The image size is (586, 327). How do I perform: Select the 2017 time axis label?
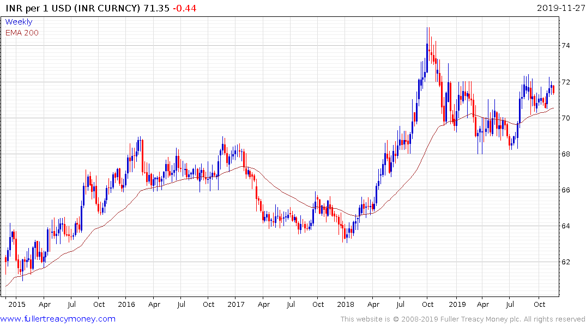pos(236,304)
